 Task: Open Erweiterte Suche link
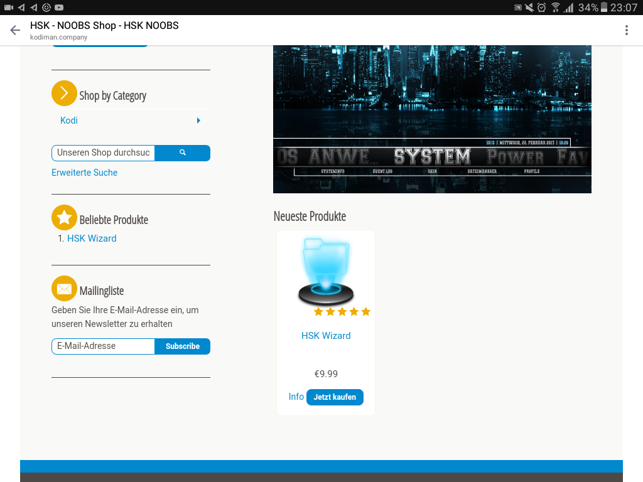(85, 173)
